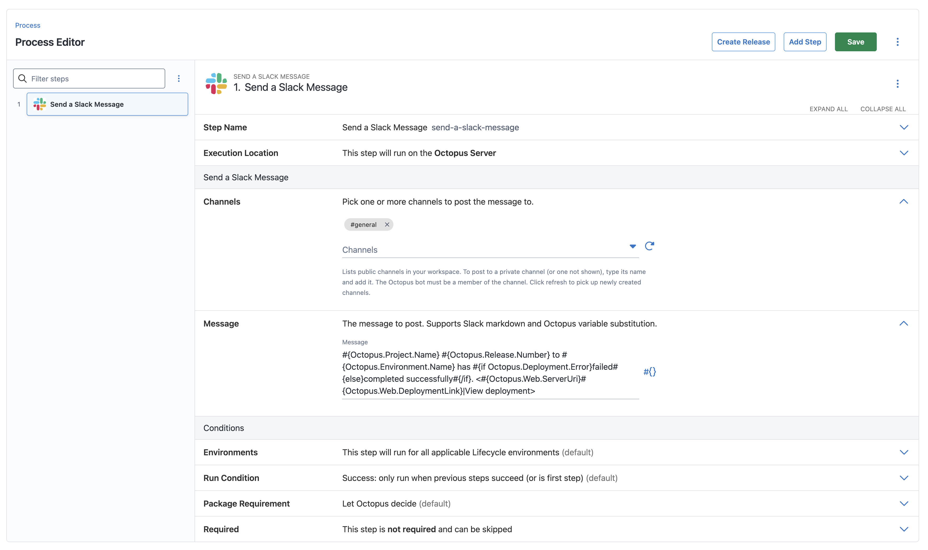Click the Execution Location label
Viewport: 928px width, 550px height.
coord(240,153)
